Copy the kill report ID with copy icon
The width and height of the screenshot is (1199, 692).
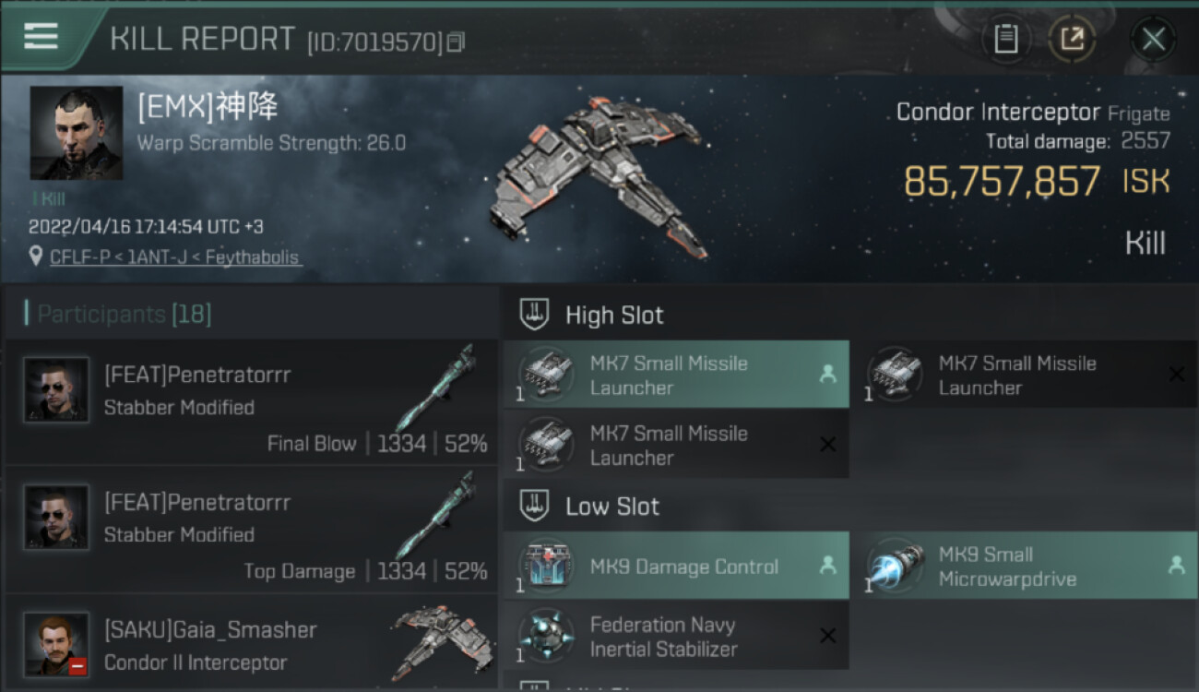(456, 42)
